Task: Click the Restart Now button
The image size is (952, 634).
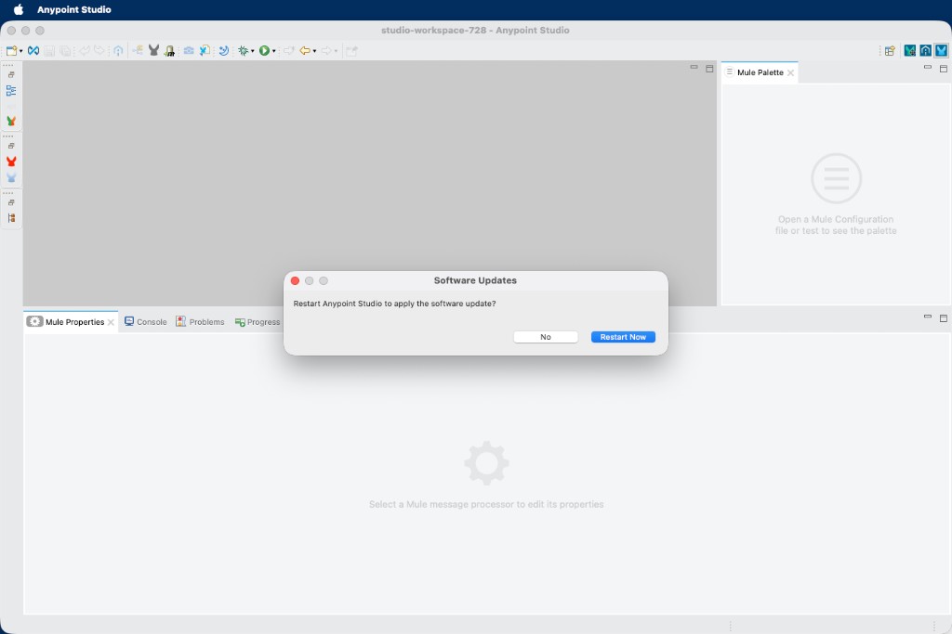Action: (x=623, y=337)
